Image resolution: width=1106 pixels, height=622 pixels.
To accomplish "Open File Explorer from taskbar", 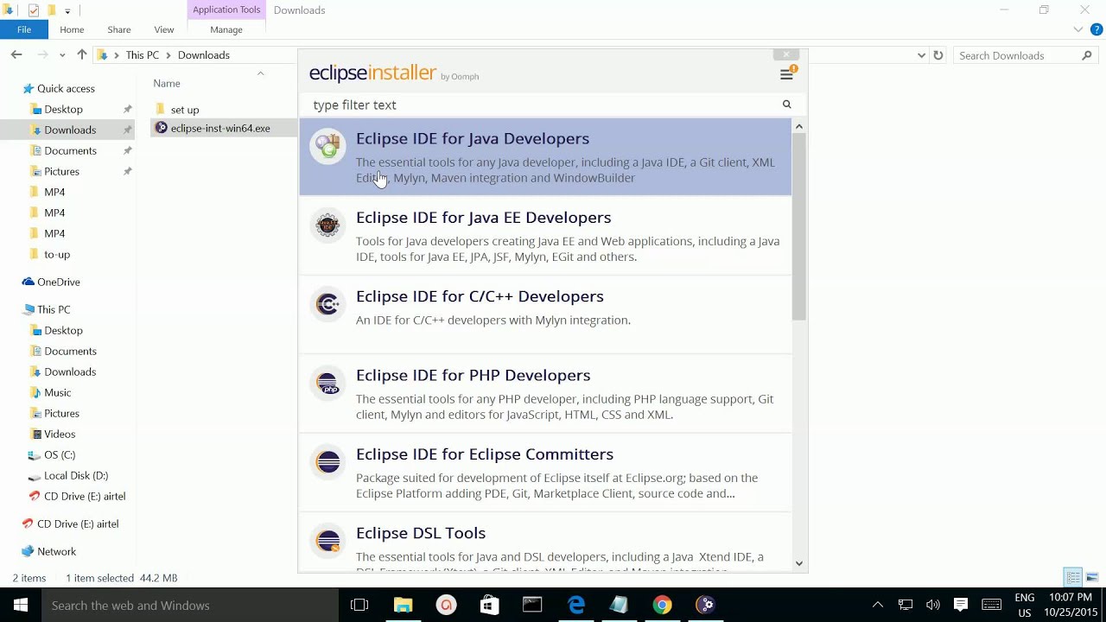I will pyautogui.click(x=403, y=605).
